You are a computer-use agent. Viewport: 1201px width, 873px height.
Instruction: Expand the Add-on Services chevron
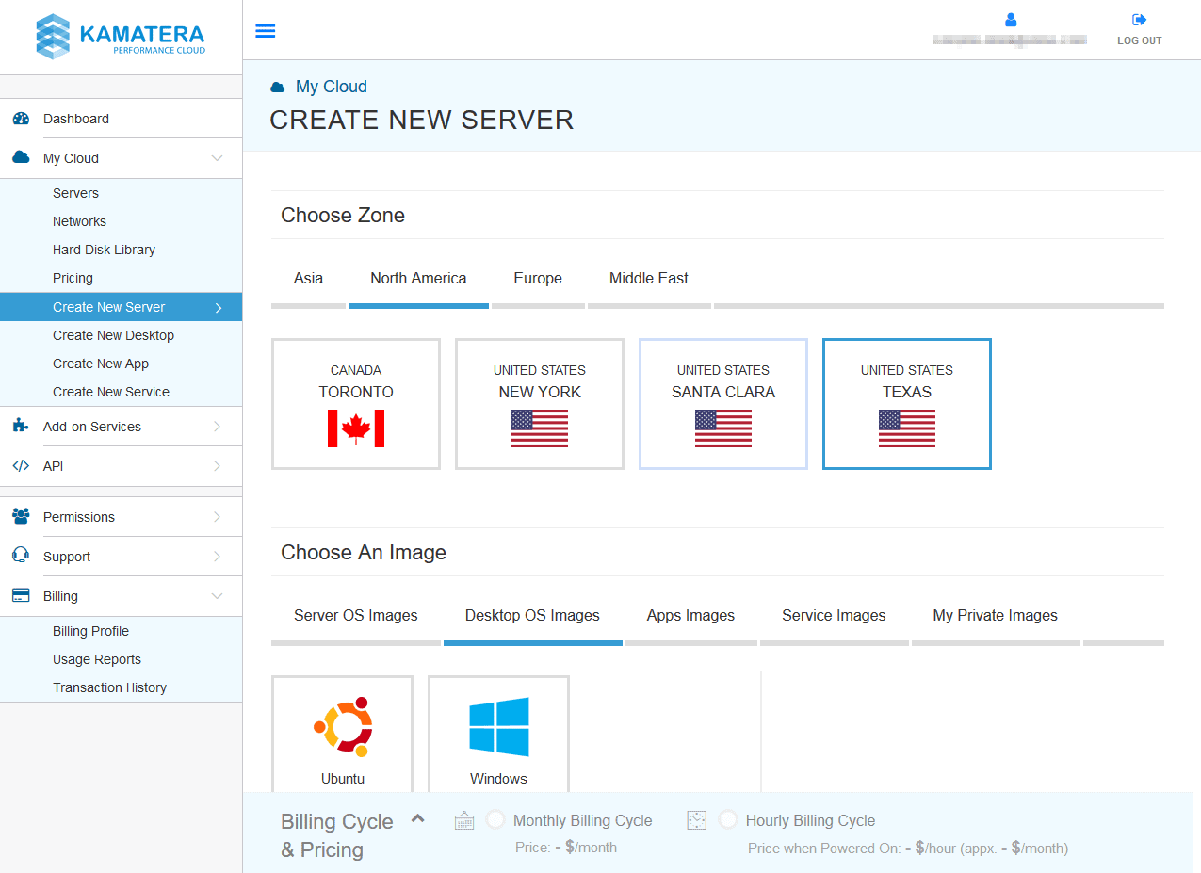pyautogui.click(x=218, y=427)
